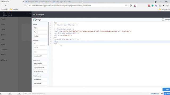Click the CLOSE MAIN CONTAINER DIV comment line
Screen dimensions: 170x95
(x=66, y=40)
